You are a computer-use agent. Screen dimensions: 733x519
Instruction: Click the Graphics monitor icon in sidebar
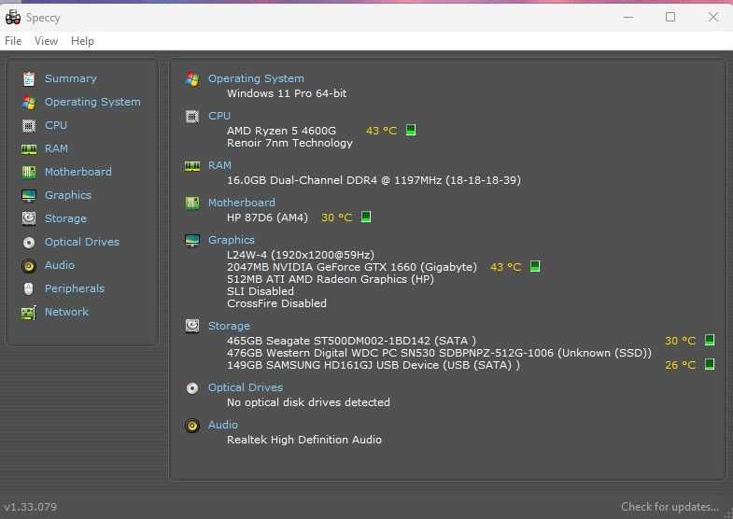click(x=29, y=195)
